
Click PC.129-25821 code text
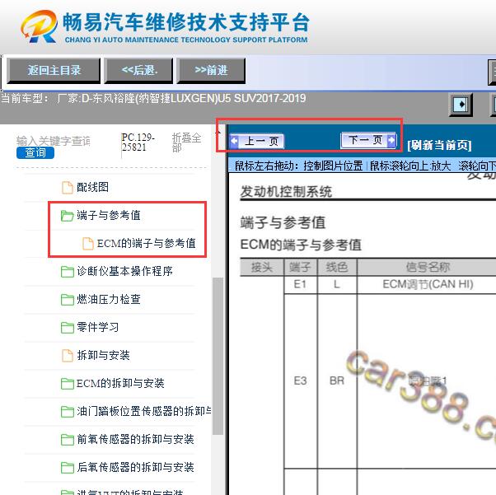(x=138, y=142)
